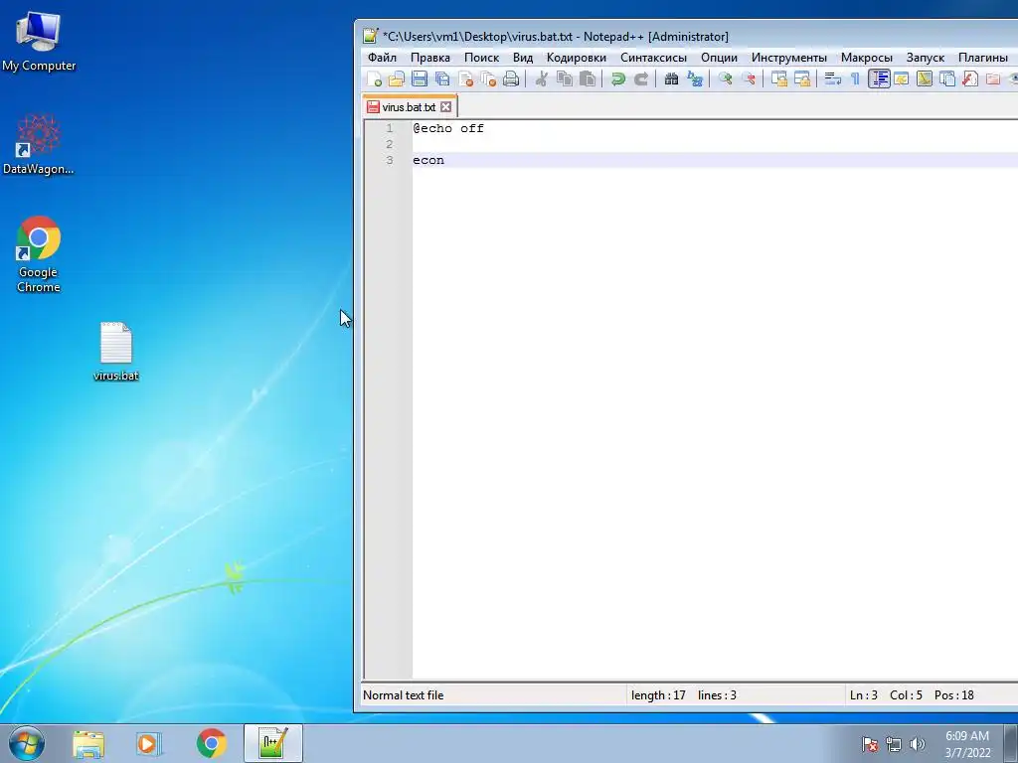The image size is (1018, 763).
Task: Click 'length : 17' status bar entry
Action: [658, 694]
